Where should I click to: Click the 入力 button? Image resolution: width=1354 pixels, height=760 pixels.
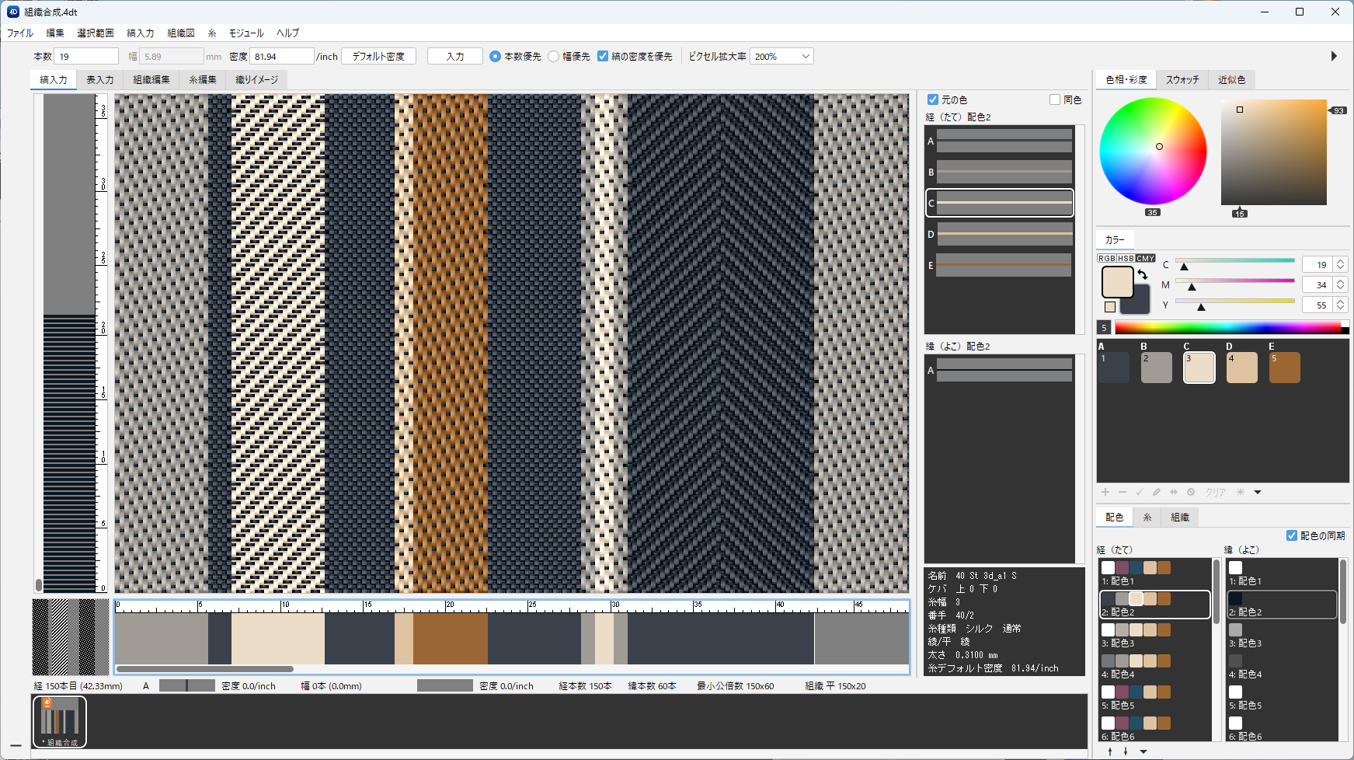(x=455, y=57)
